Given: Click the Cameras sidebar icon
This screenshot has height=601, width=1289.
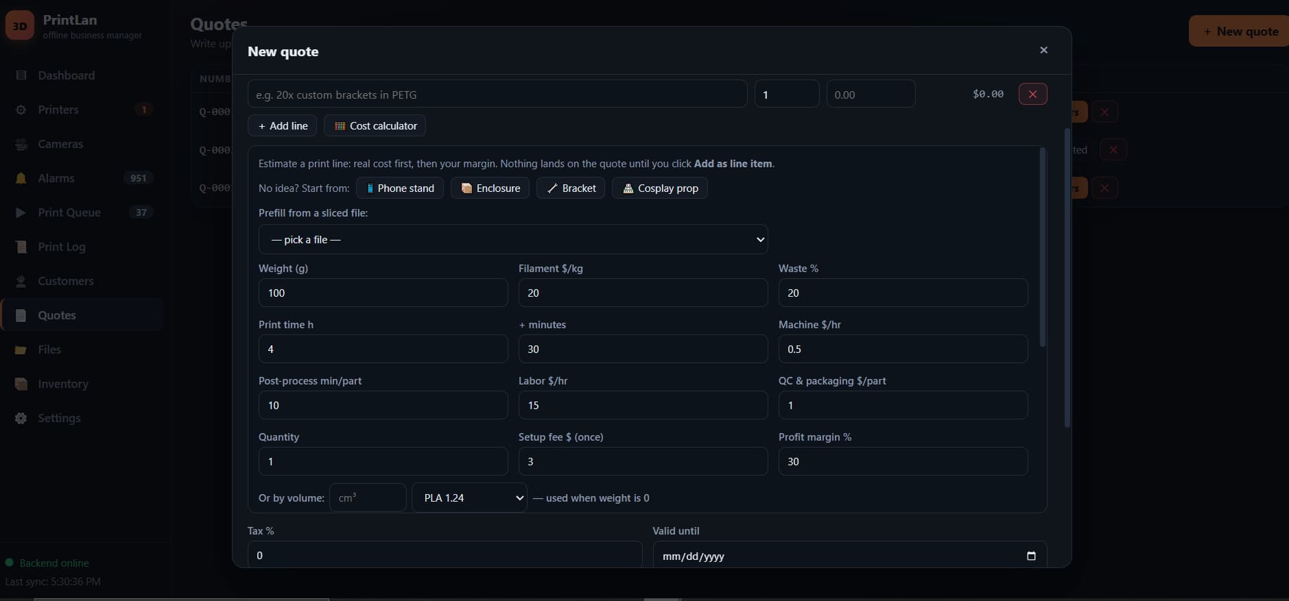Looking at the screenshot, I should (21, 144).
